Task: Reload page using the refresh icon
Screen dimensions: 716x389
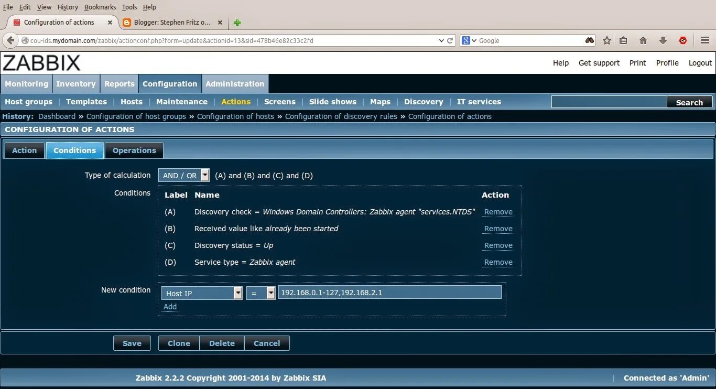Action: pos(450,40)
